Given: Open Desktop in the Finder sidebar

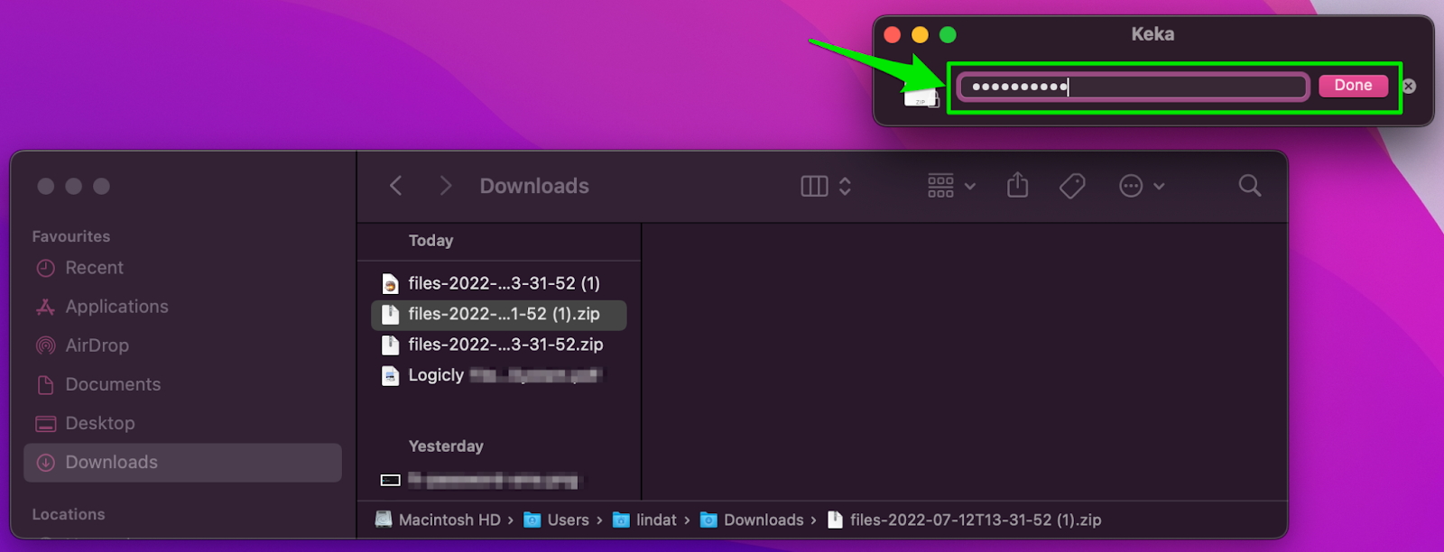Looking at the screenshot, I should click(182, 423).
